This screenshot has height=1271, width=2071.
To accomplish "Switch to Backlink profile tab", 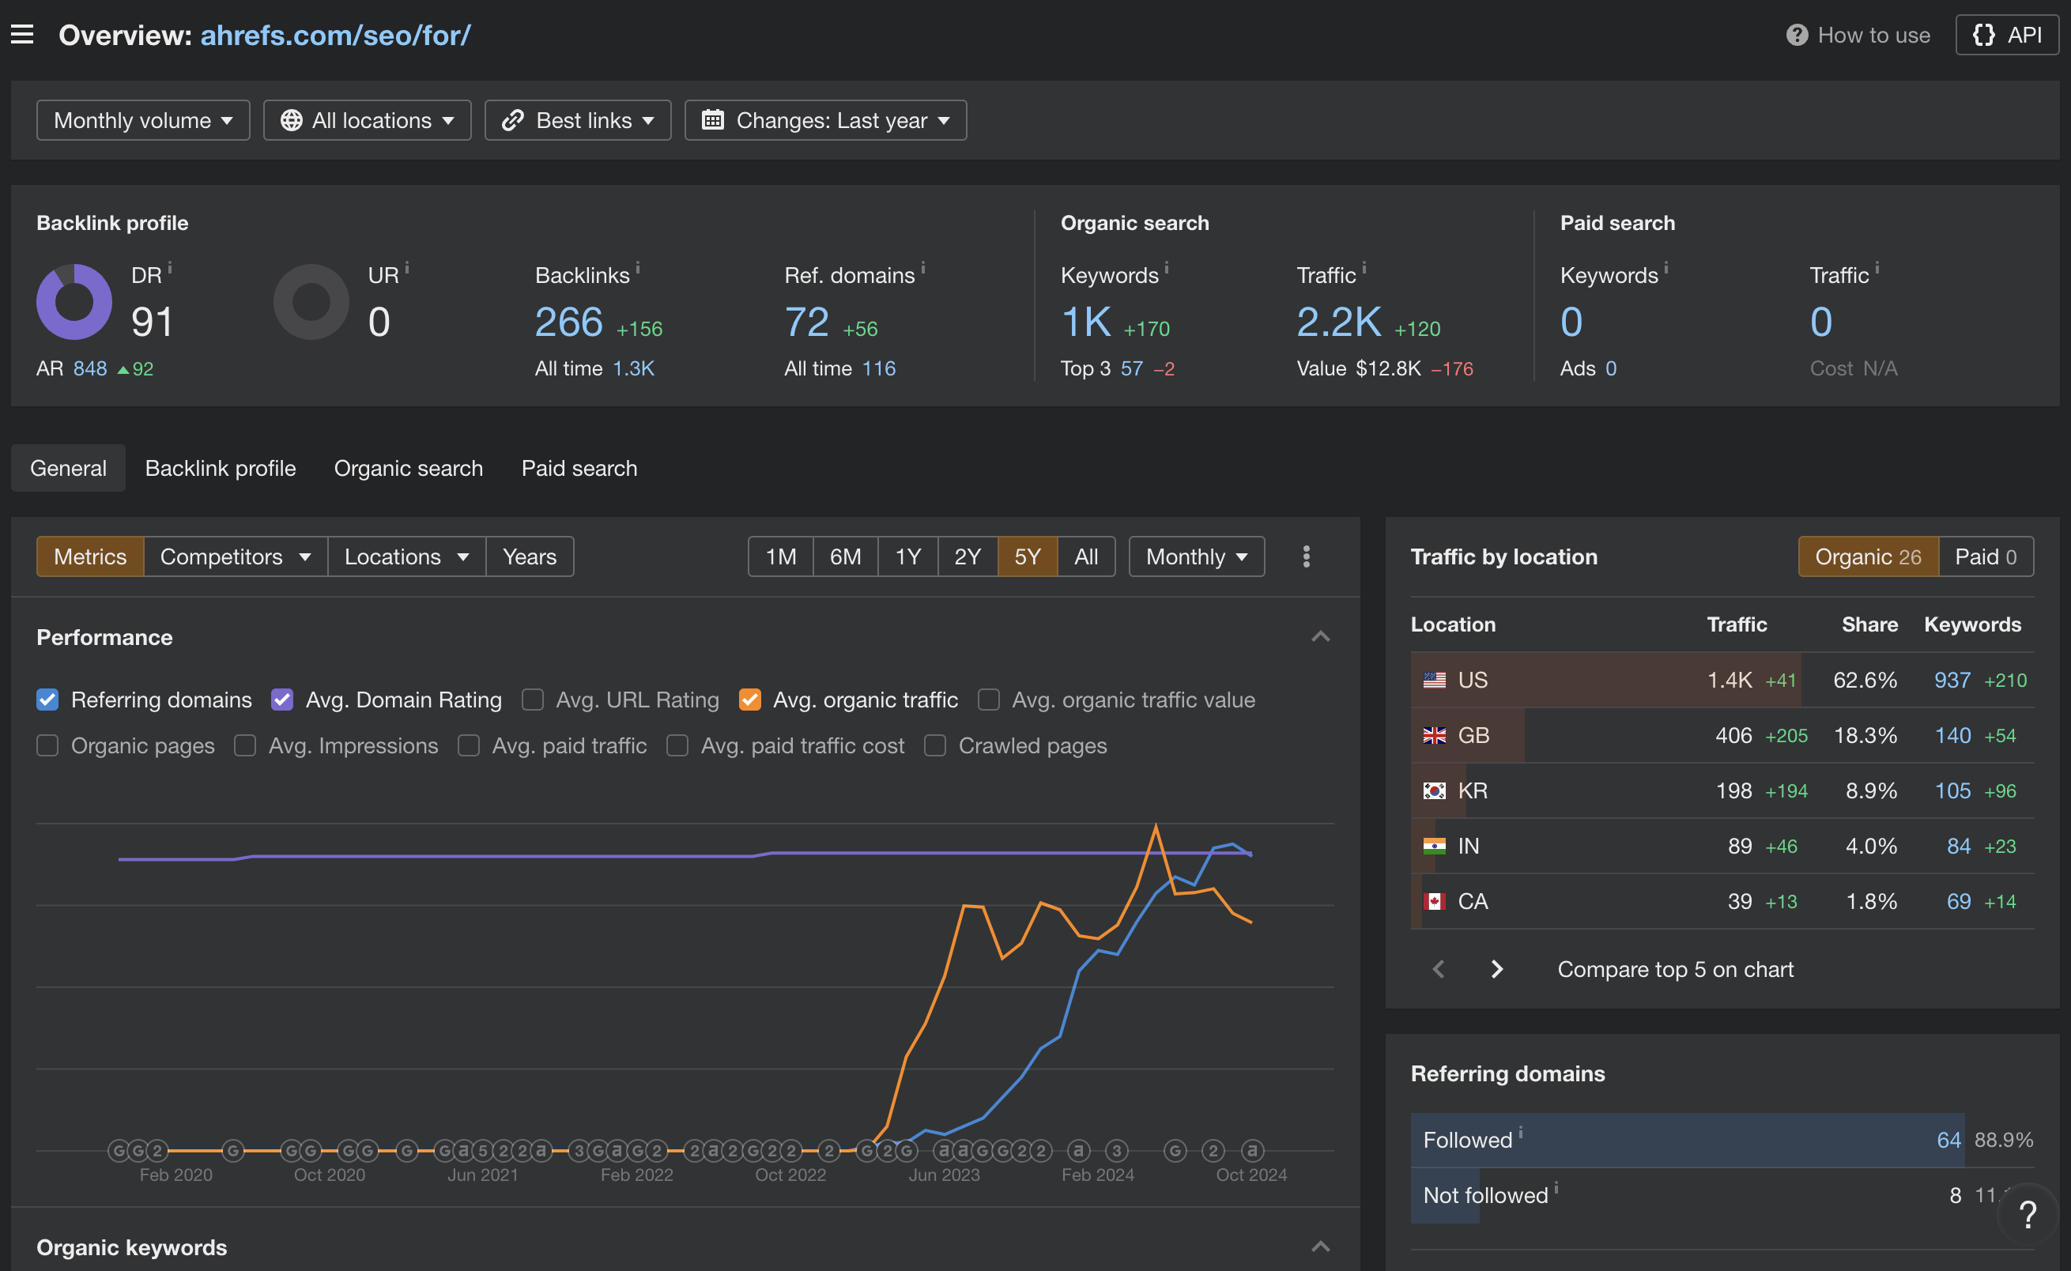I will [x=221, y=468].
